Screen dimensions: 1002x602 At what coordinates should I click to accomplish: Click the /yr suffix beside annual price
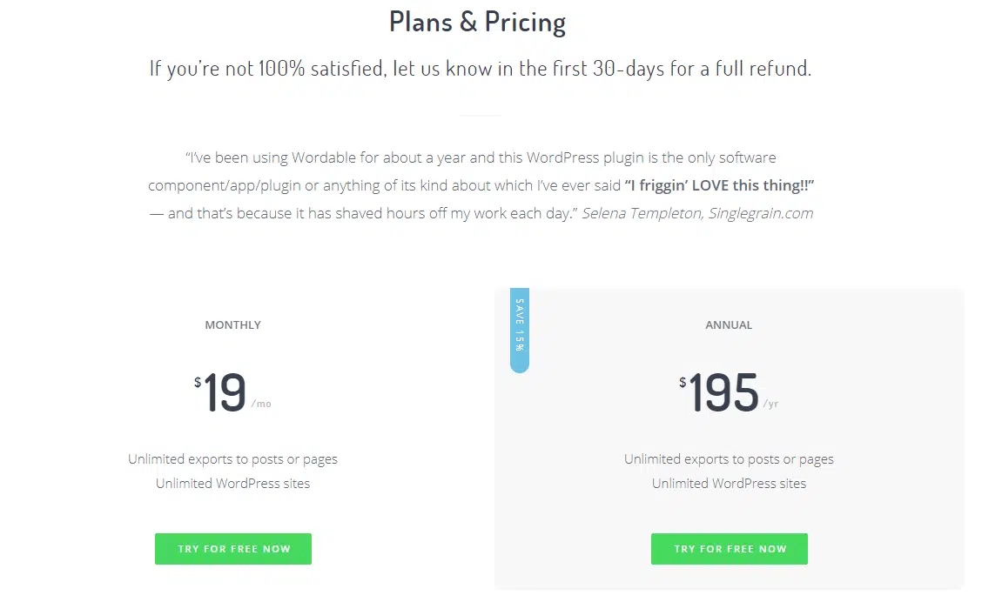(770, 404)
